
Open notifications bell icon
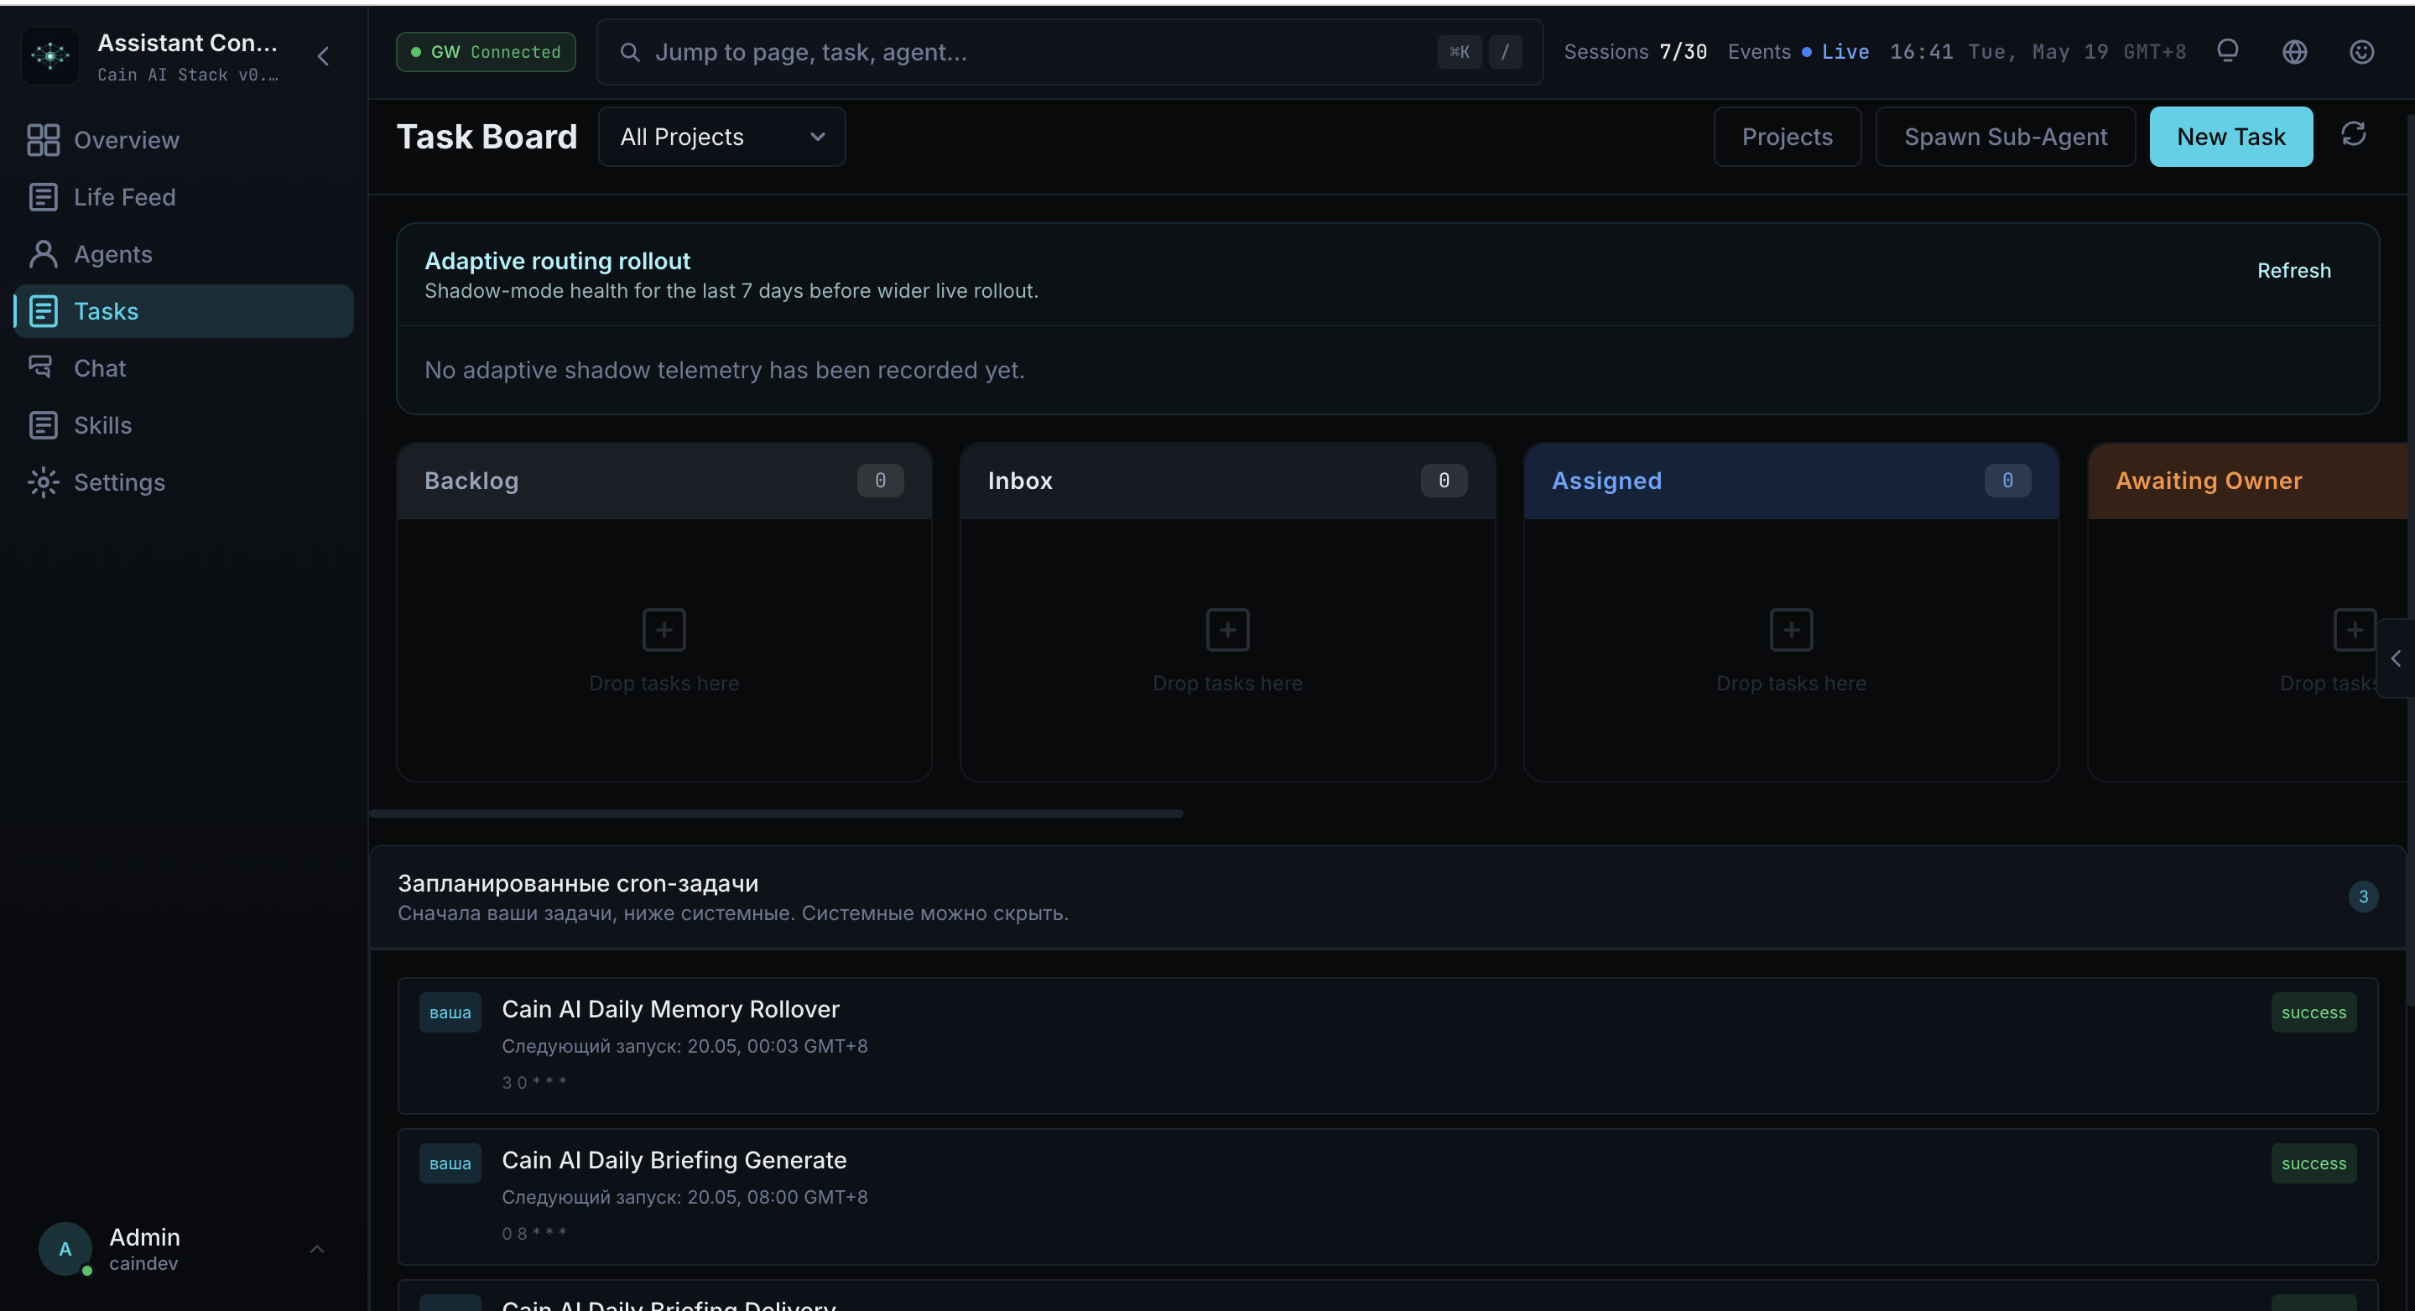[x=2227, y=51]
